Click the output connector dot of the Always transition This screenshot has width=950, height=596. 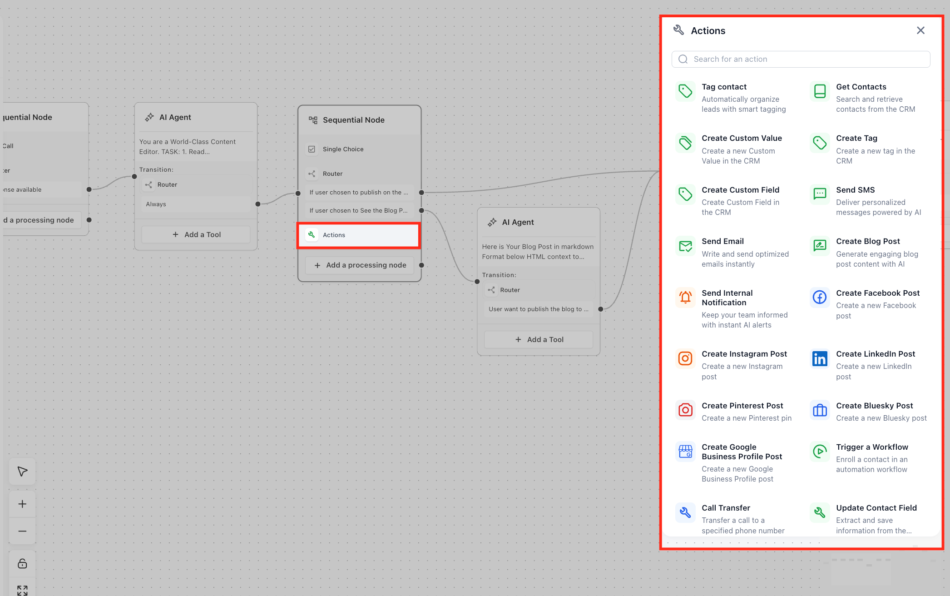point(258,204)
